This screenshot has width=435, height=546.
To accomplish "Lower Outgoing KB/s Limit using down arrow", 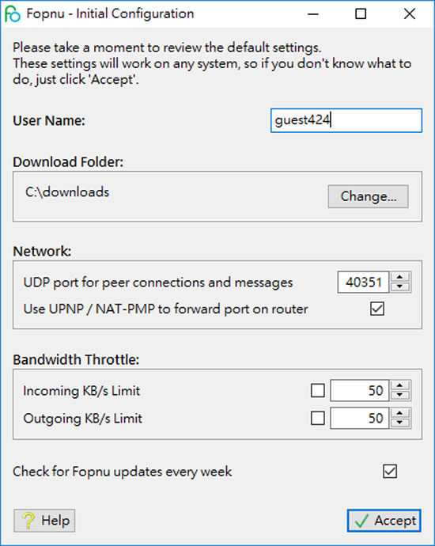I will (400, 423).
